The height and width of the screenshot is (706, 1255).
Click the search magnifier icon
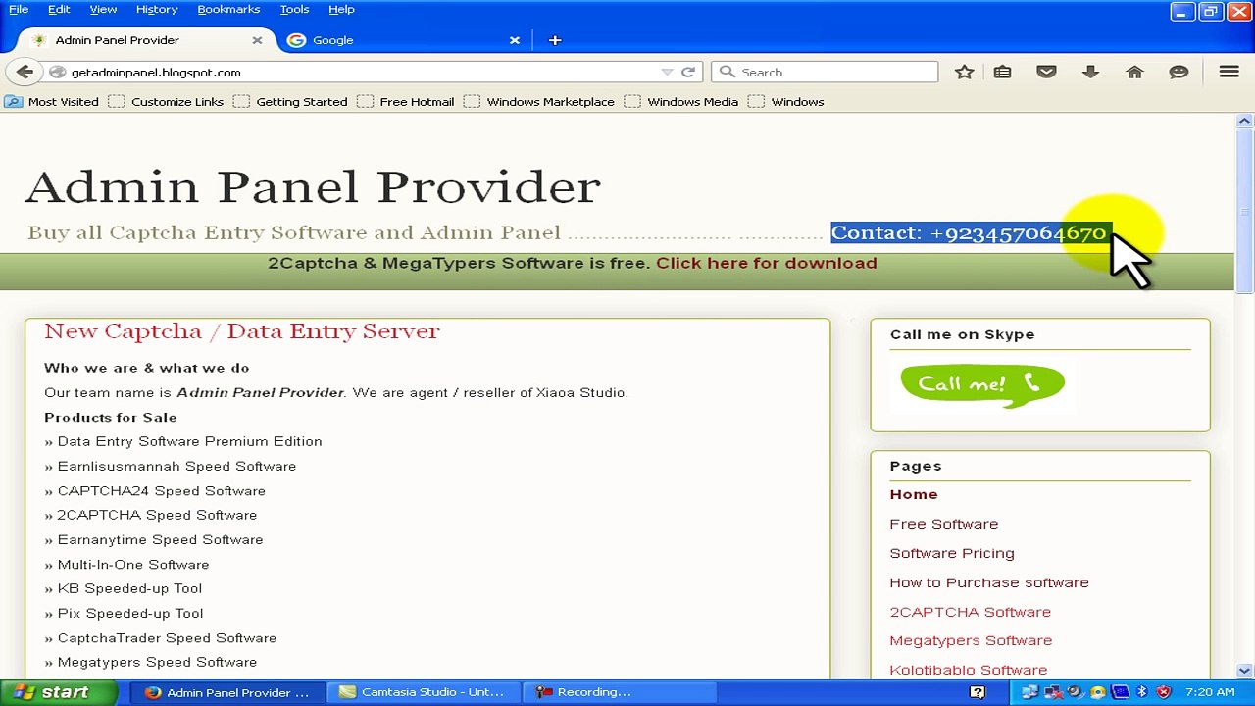pos(728,72)
